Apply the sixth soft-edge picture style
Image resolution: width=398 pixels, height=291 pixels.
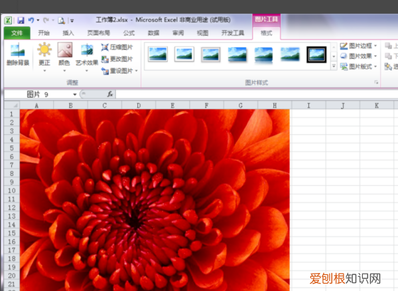290,54
